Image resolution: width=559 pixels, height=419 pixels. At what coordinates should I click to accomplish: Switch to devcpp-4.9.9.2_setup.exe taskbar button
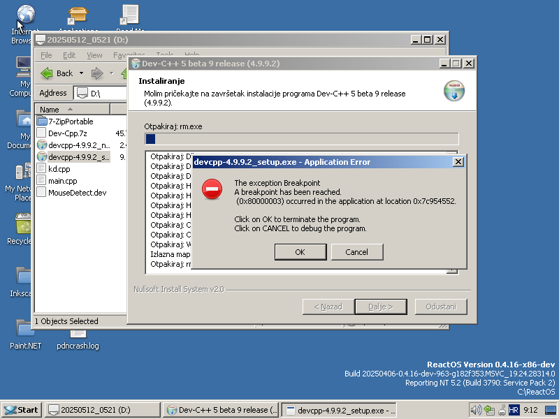339,410
